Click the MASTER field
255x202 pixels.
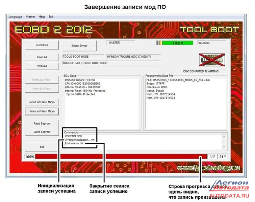tap(121, 43)
